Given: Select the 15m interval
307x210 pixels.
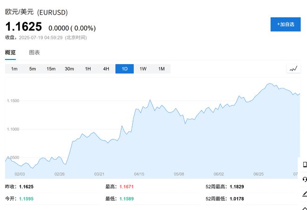Looking at the screenshot, I should (x=51, y=69).
